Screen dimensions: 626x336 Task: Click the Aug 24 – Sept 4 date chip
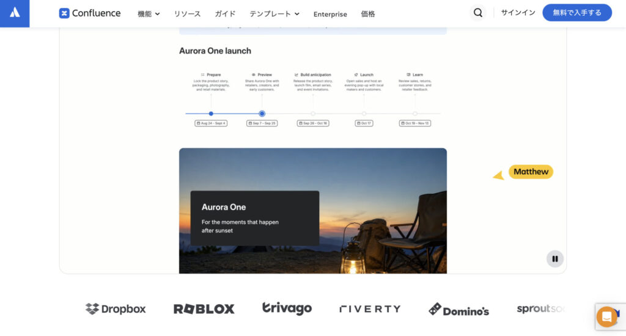click(x=211, y=123)
